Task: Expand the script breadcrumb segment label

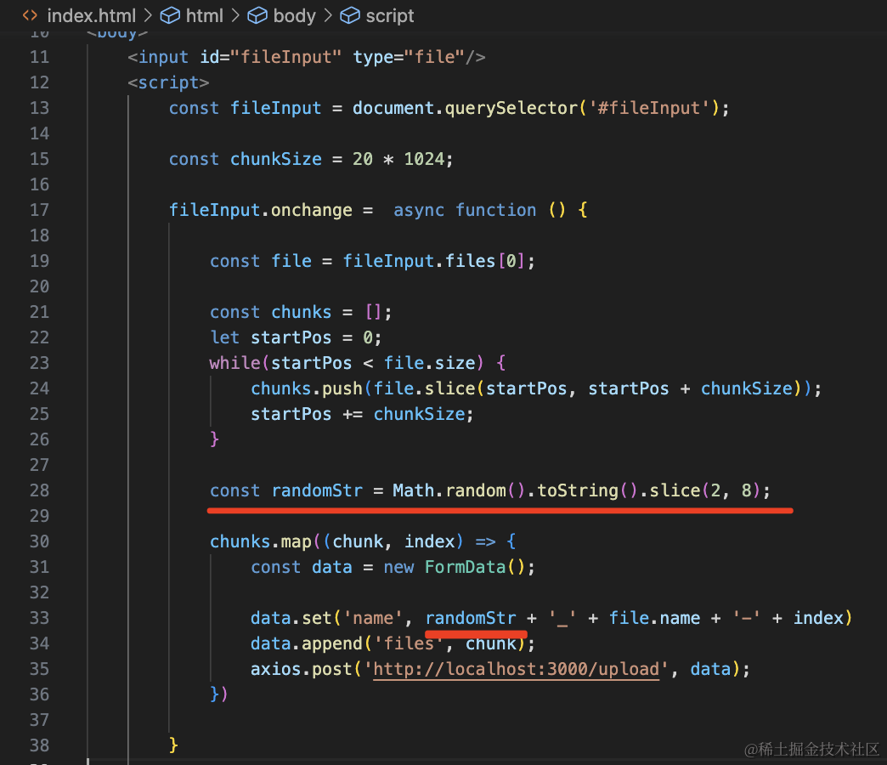Action: 390,15
